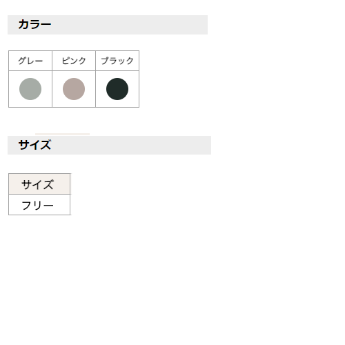Select the gray color circle
The image size is (345, 345).
[30, 89]
